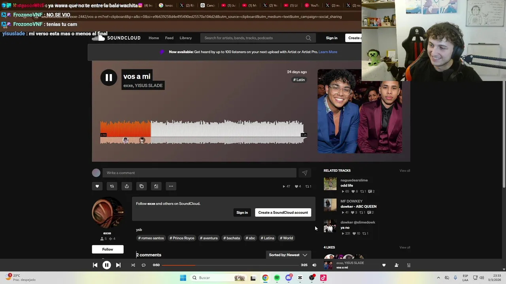Open the # aventura tag
The width and height of the screenshot is (506, 284).
click(209, 238)
